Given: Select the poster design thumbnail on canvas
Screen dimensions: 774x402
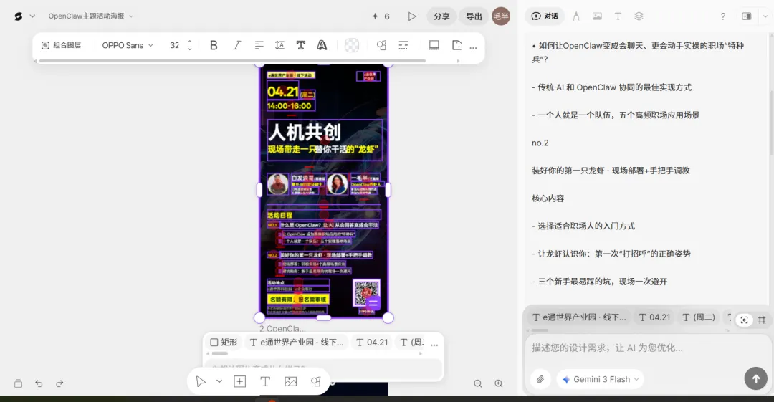Looking at the screenshot, I should [x=324, y=191].
